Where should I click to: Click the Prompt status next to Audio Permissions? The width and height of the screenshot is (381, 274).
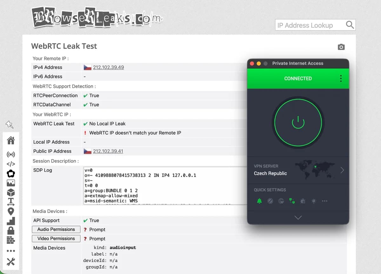tap(97, 230)
